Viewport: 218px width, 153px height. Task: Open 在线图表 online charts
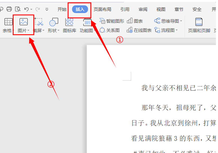139,30
